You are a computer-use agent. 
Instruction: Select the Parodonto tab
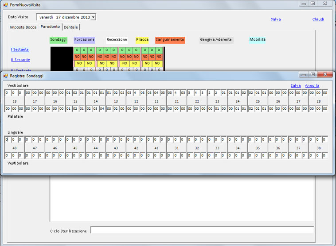[50, 27]
